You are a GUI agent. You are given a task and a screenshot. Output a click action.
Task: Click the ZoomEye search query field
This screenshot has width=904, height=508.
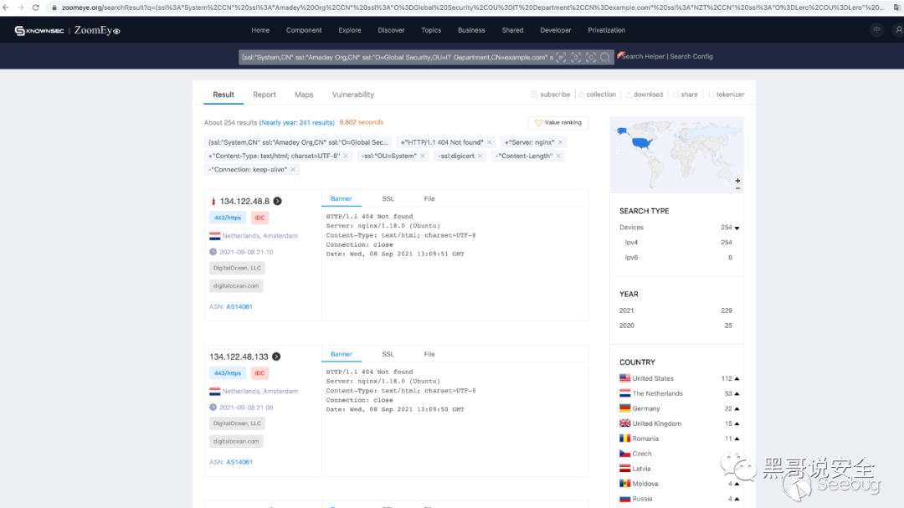(395, 57)
